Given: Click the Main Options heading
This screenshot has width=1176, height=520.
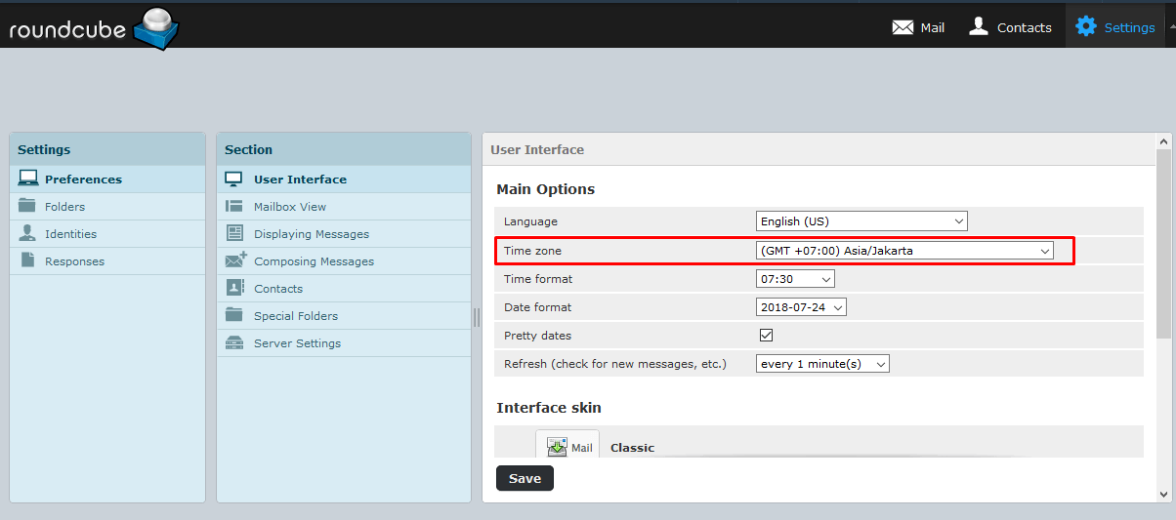Looking at the screenshot, I should tap(545, 189).
